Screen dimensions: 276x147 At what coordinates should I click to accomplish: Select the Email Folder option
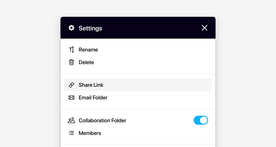(x=93, y=98)
